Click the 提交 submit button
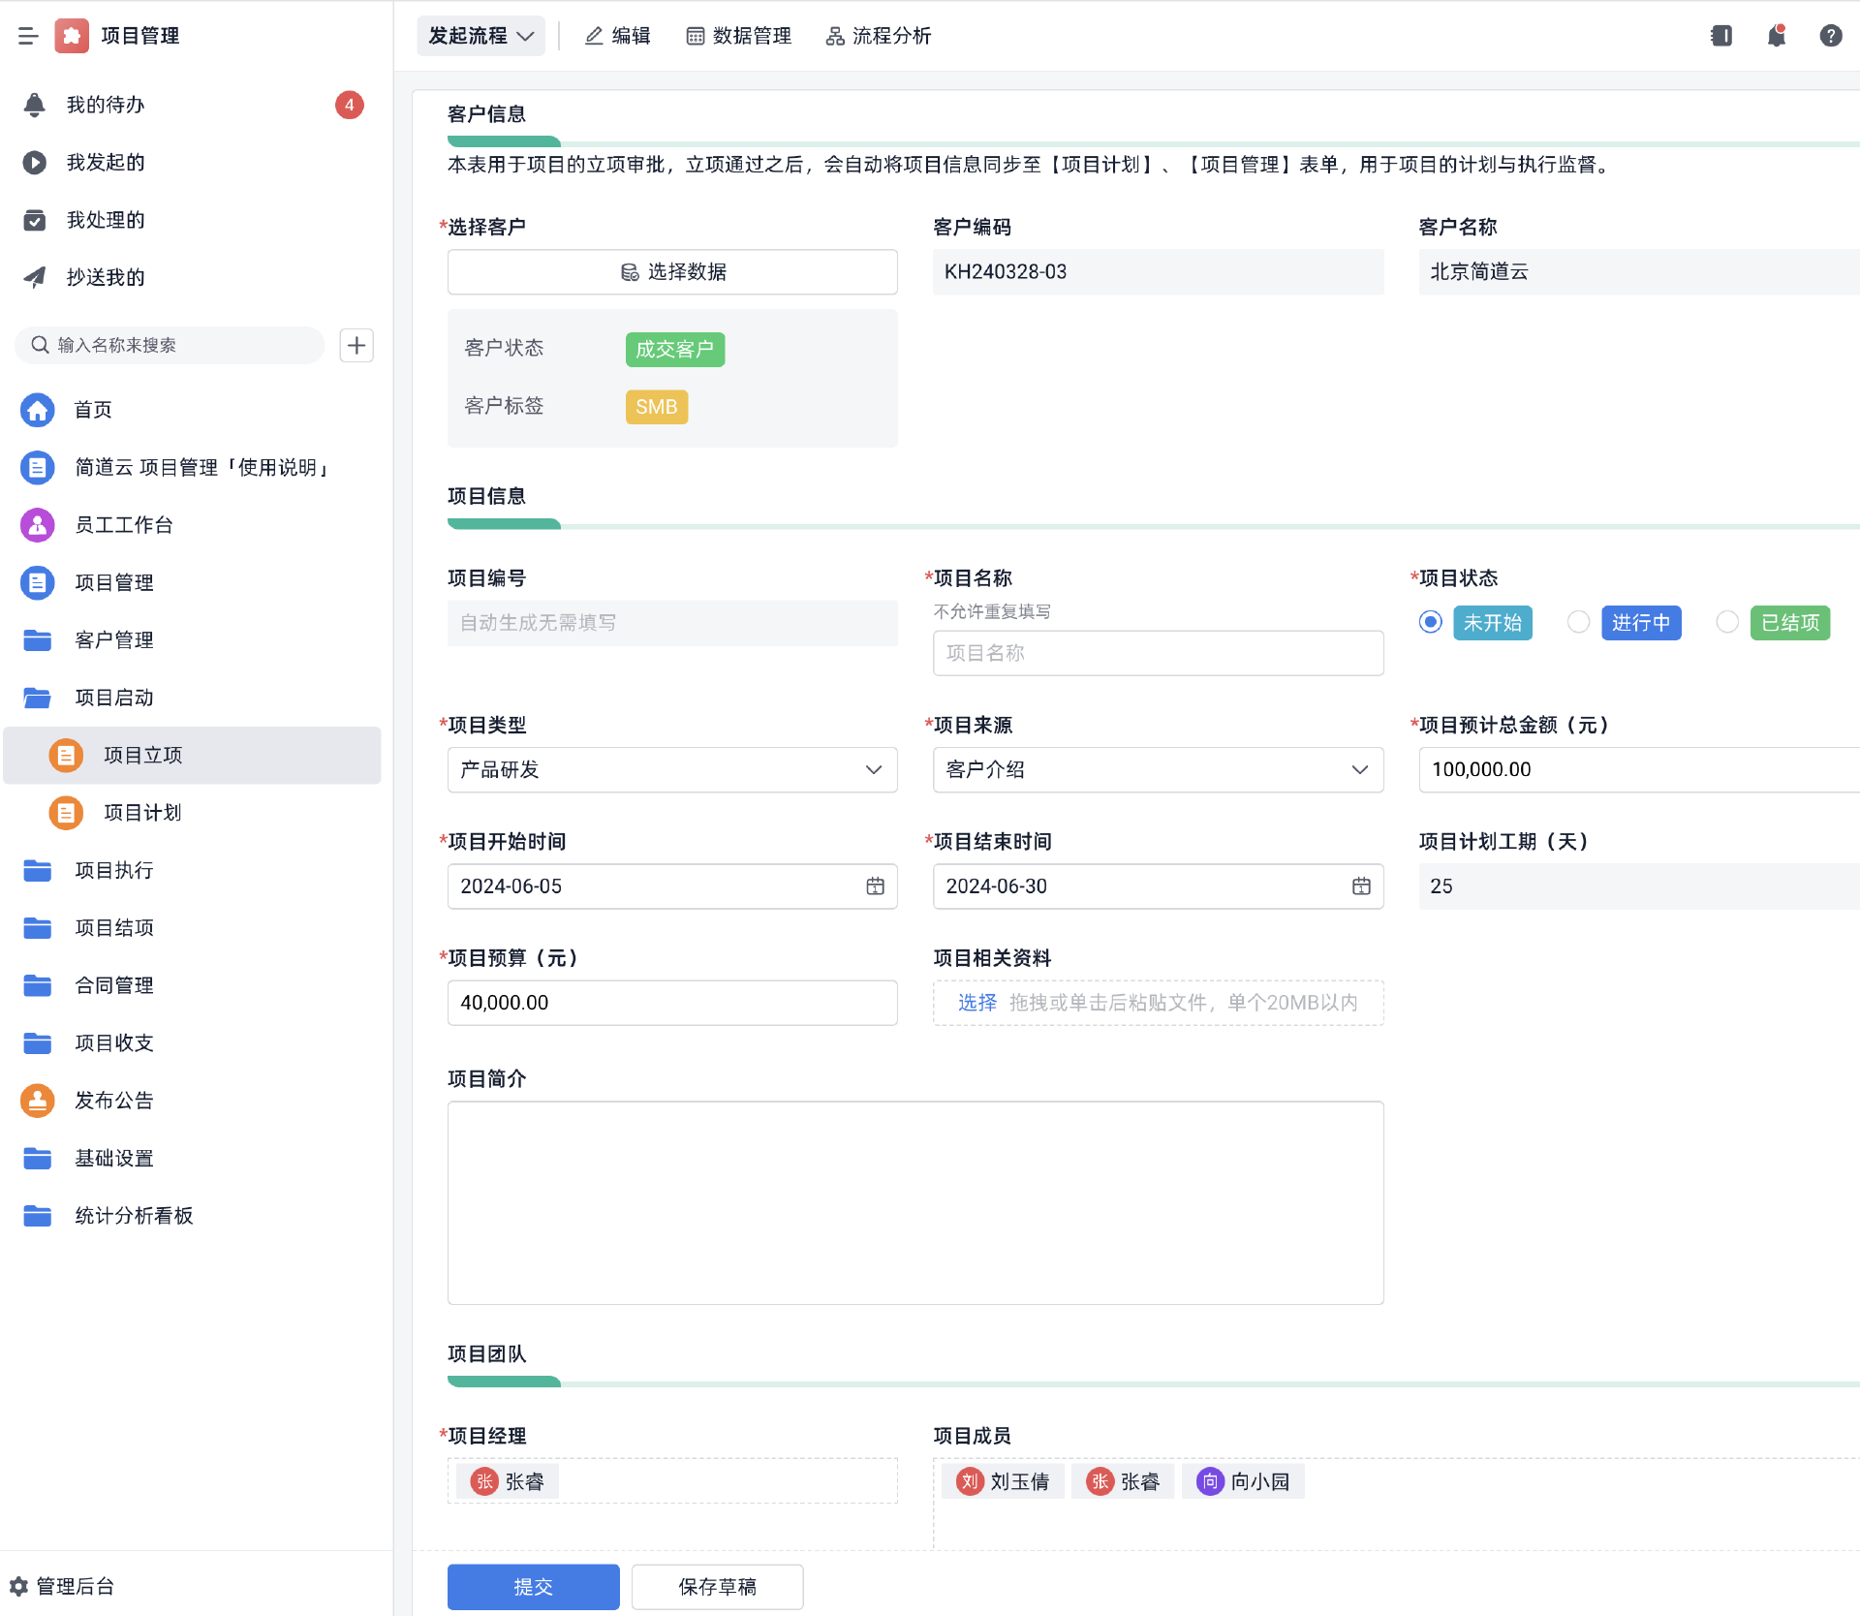Viewport: 1860px width, 1616px height. point(533,1586)
